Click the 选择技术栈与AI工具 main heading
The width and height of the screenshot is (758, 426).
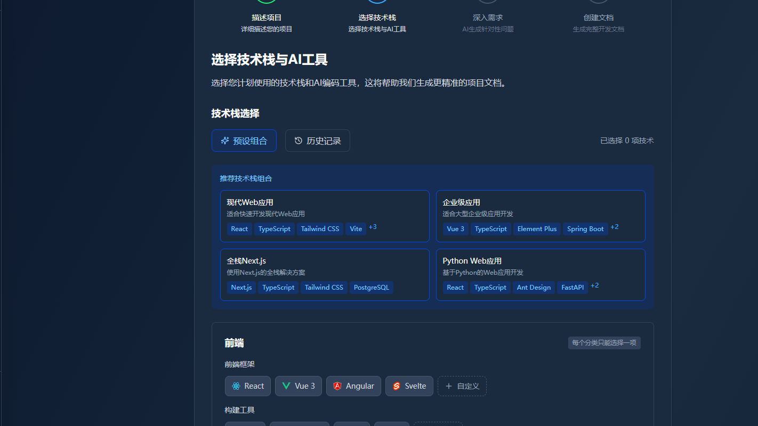(269, 60)
